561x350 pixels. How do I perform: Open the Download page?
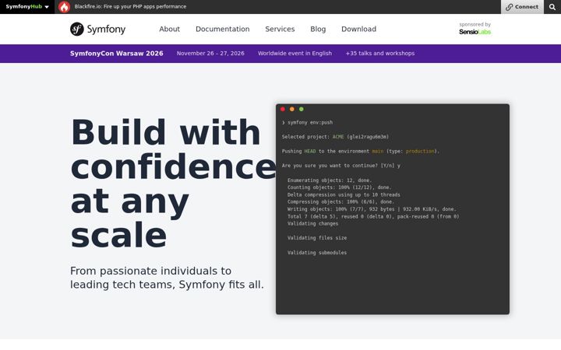tap(359, 29)
